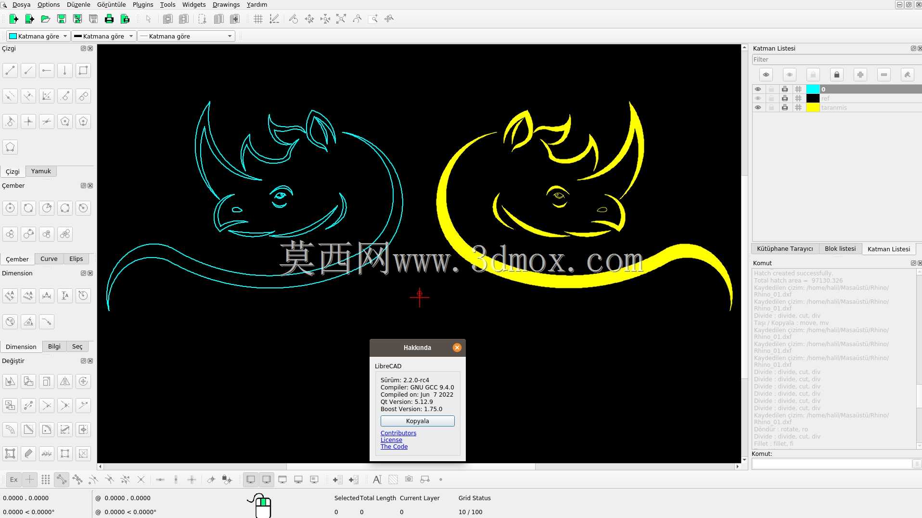Switch to the Bilgi tab
This screenshot has width=922, height=518.
pyautogui.click(x=54, y=346)
